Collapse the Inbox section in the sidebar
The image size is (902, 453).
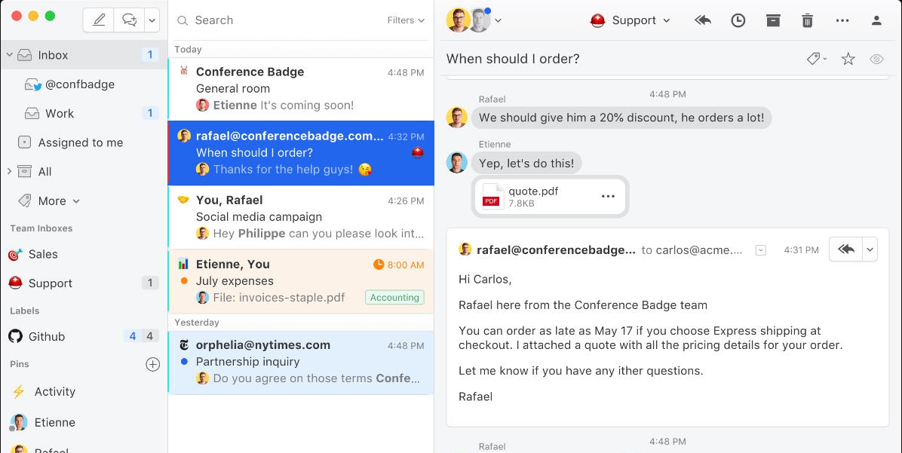click(x=9, y=54)
